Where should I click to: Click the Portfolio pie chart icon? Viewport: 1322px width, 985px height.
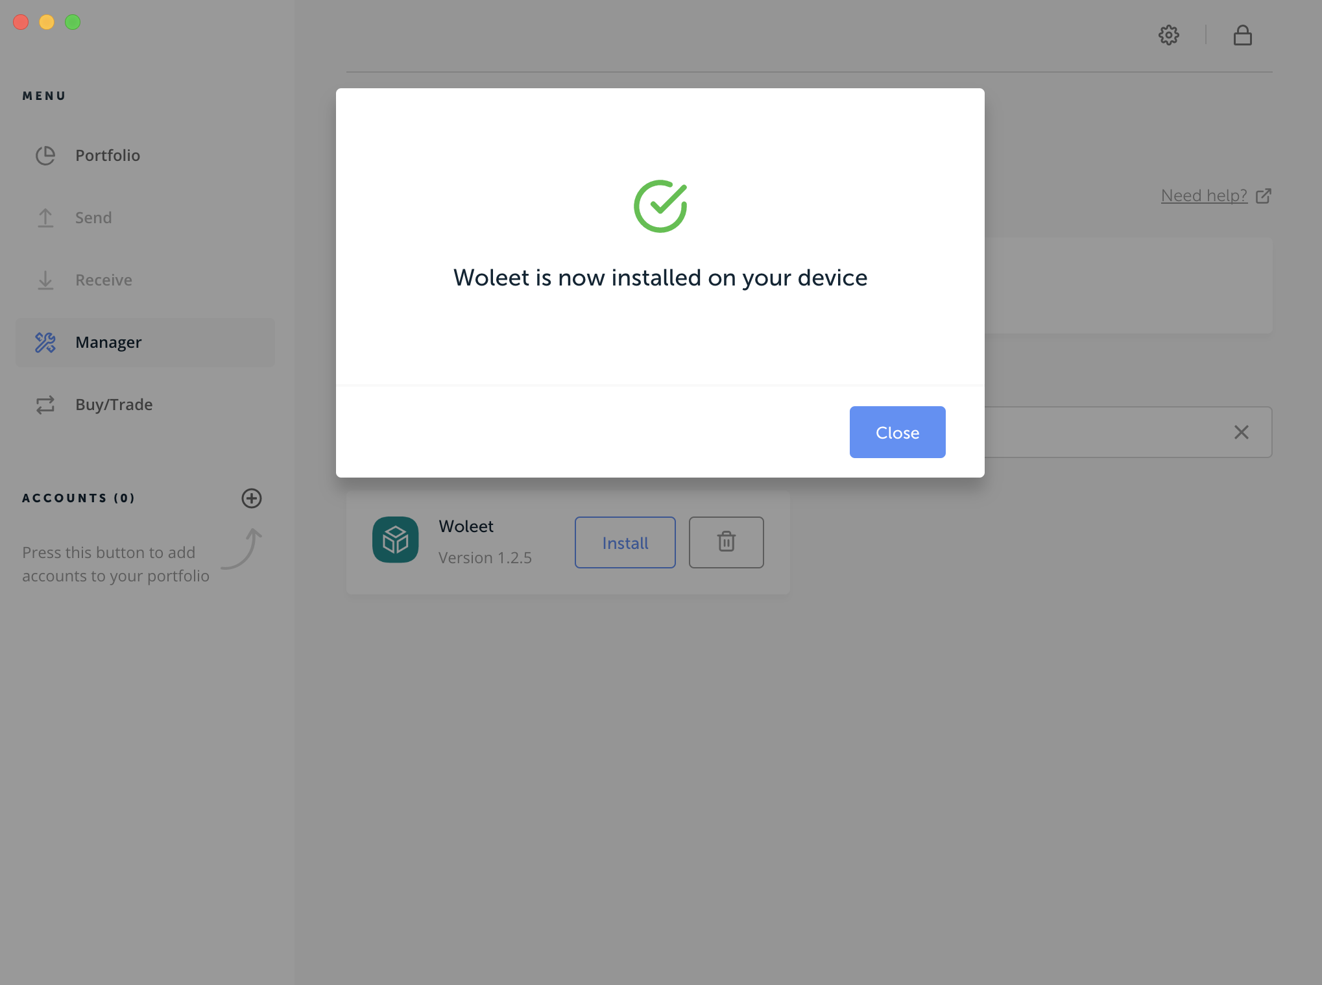[45, 156]
